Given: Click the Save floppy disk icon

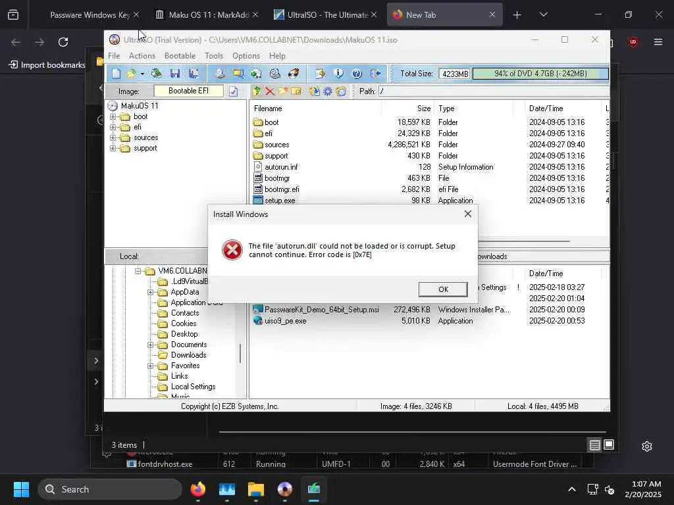Looking at the screenshot, I should pos(175,74).
